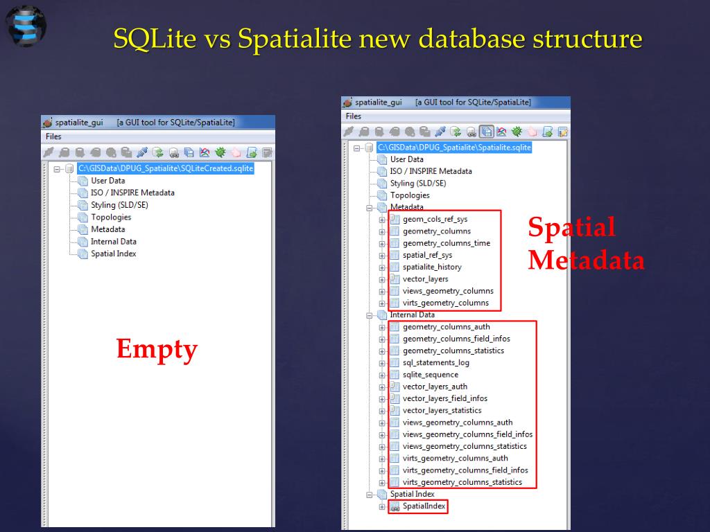Image resolution: width=710 pixels, height=532 pixels.
Task: Open Files menu in the SQLiteCreated window
Action: pos(53,136)
